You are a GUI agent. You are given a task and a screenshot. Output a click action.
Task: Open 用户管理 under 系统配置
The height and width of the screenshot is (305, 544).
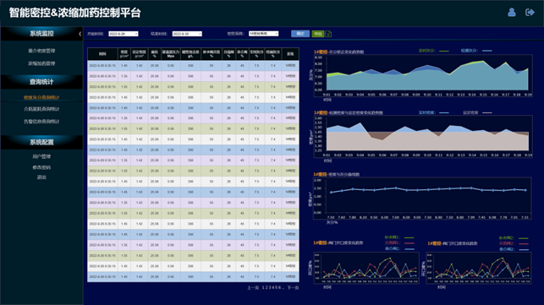tap(41, 156)
